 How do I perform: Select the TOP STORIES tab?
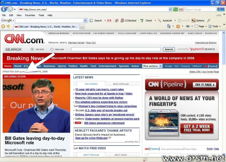[91, 84]
